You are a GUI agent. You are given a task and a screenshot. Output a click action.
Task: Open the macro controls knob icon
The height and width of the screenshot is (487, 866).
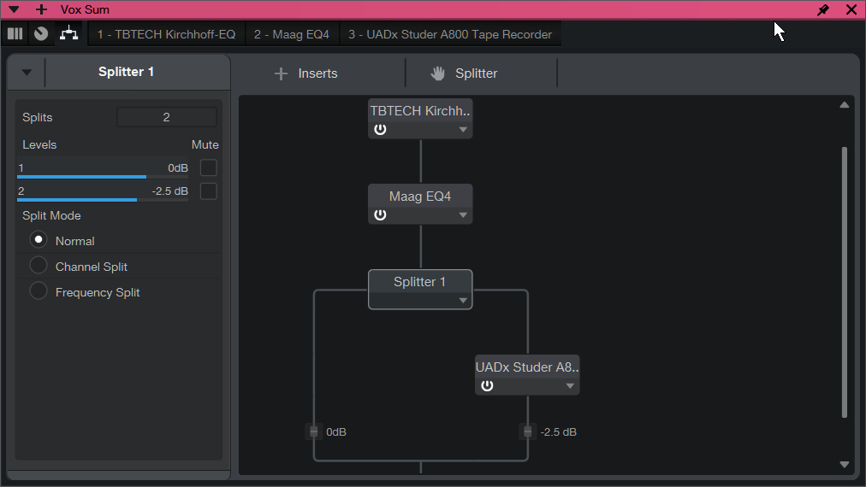pos(41,33)
